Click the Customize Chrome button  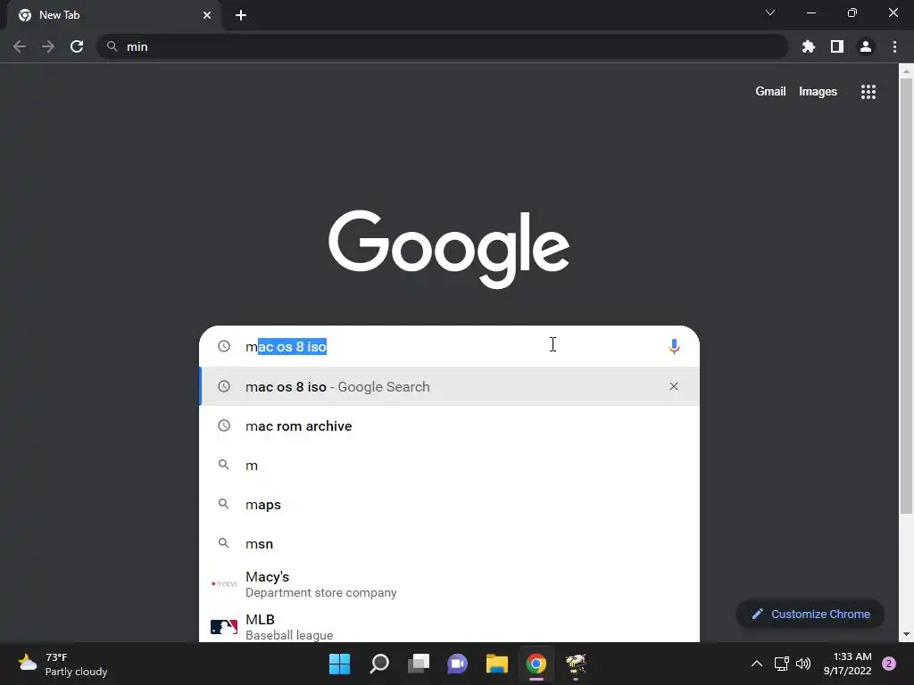810,614
